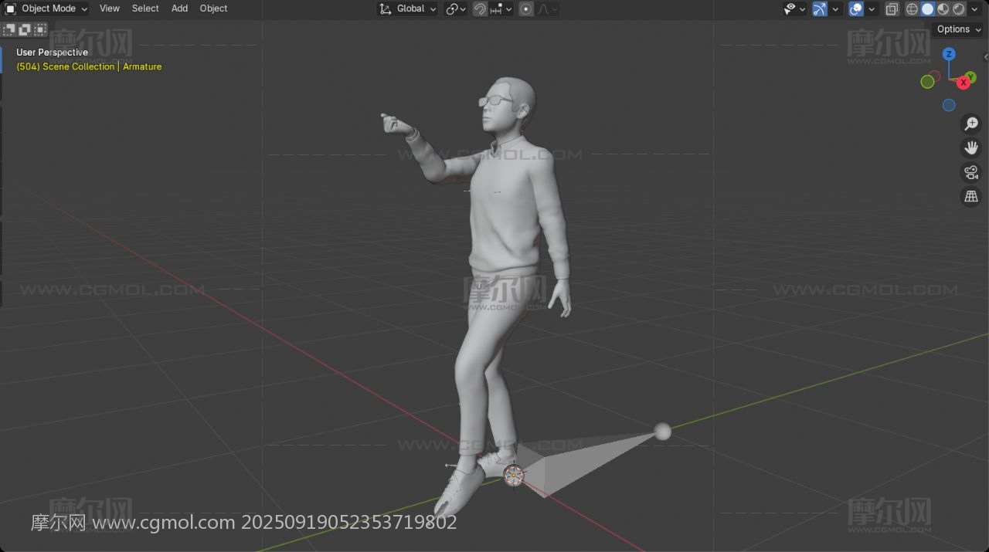Image resolution: width=989 pixels, height=552 pixels.
Task: Select the set-new-selection mode icon
Action: tap(9, 29)
